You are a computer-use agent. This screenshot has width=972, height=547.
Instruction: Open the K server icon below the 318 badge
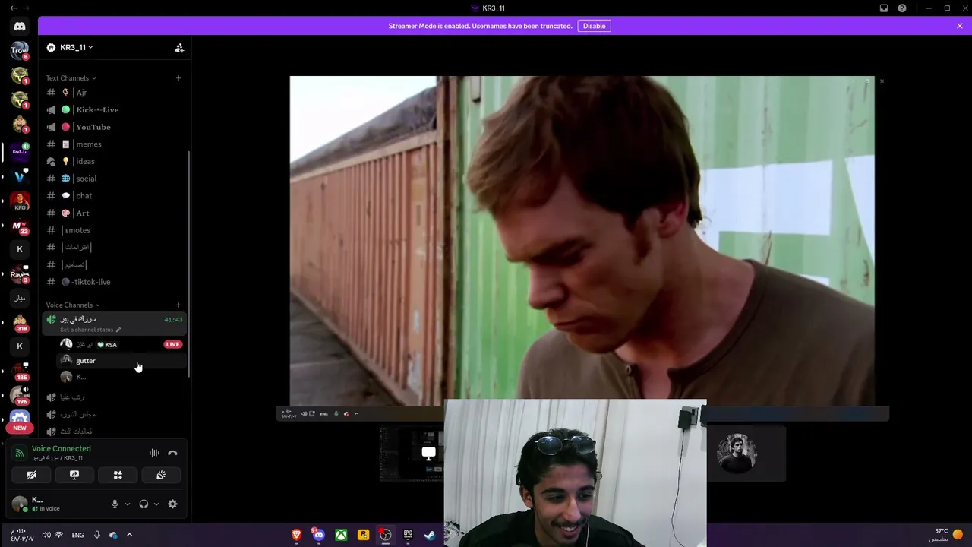pos(20,346)
